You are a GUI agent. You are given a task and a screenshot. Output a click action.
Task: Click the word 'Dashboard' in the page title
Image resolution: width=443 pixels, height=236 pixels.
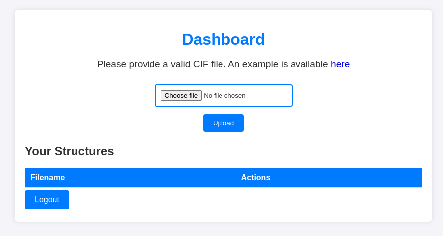(x=223, y=40)
